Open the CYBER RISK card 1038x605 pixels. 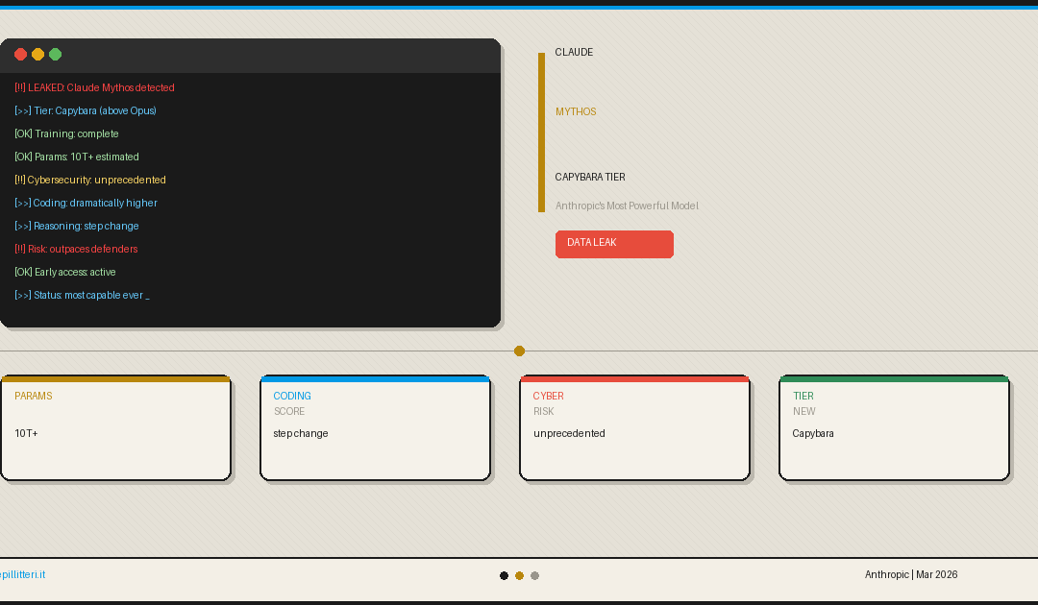[x=635, y=427]
